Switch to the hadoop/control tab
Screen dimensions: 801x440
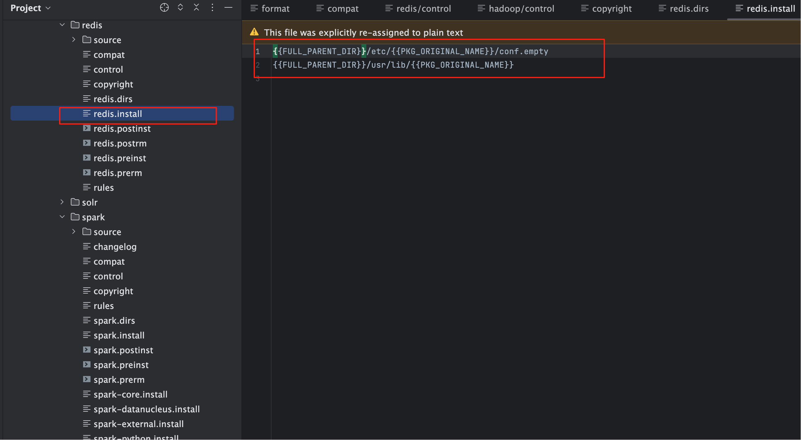pos(516,9)
